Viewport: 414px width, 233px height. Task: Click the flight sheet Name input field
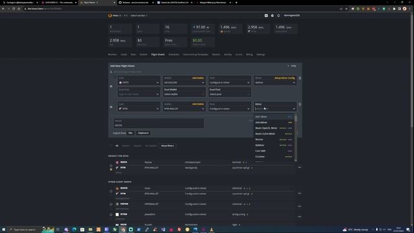click(x=158, y=123)
